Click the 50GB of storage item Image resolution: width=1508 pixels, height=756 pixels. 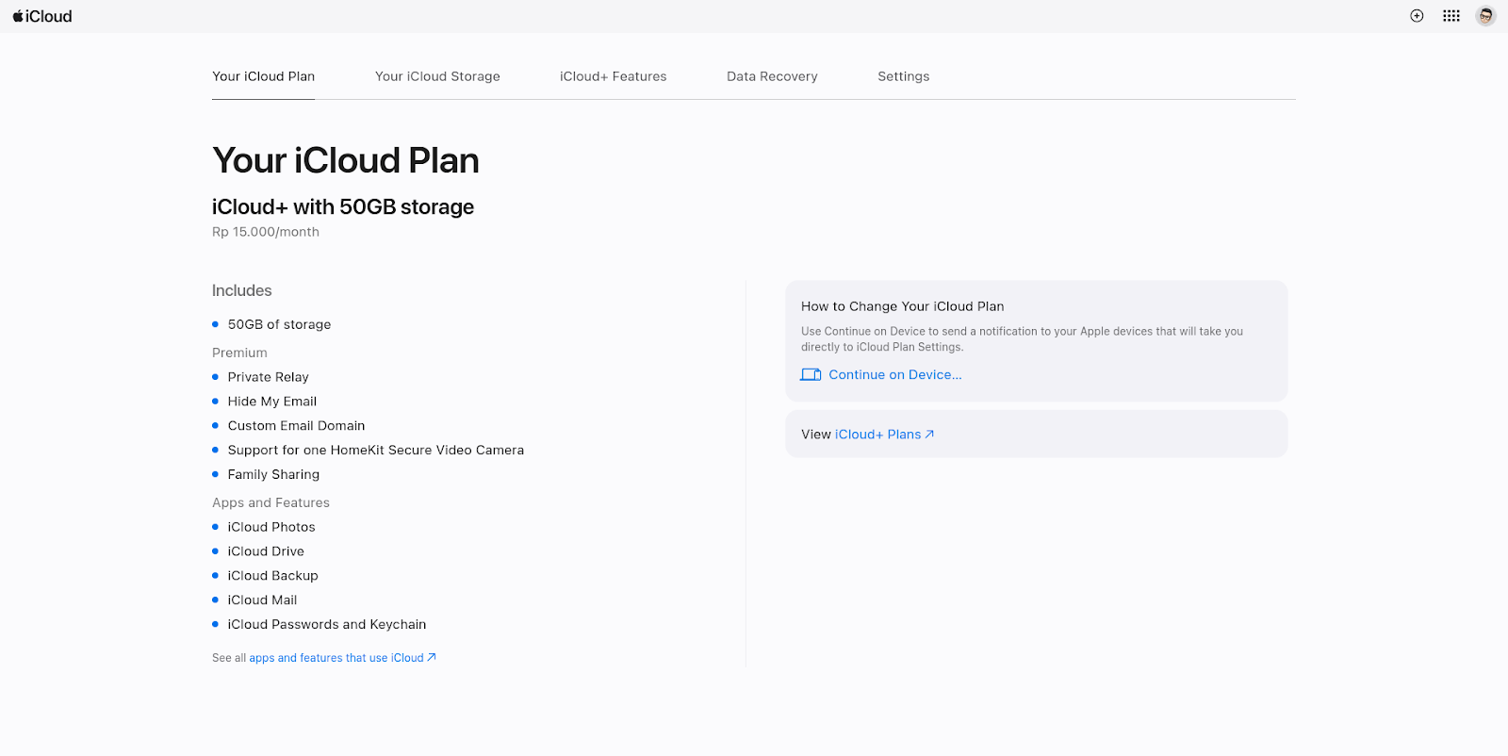[279, 324]
